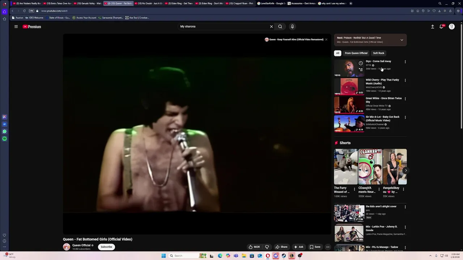Toggle the Opera VPN badge

[31, 11]
